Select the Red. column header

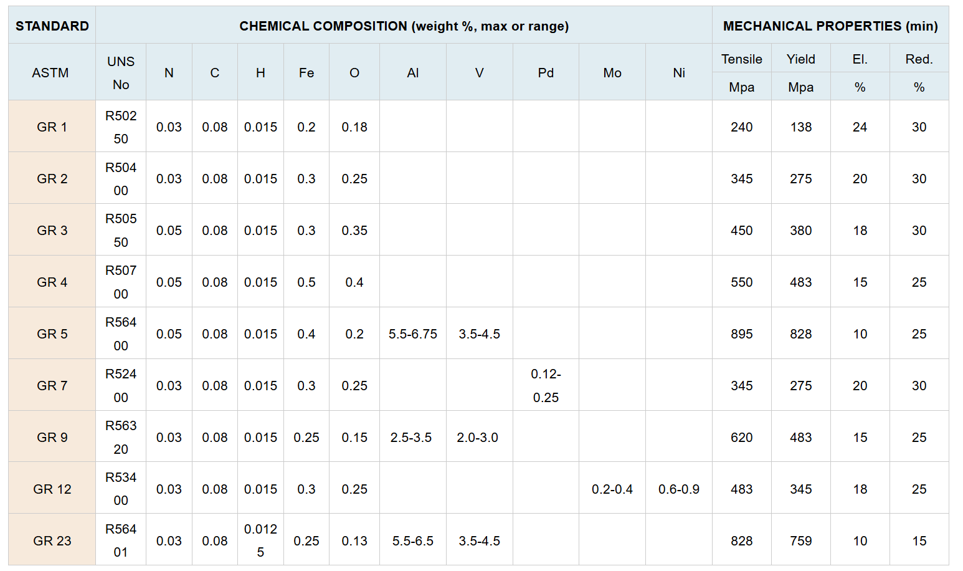click(x=919, y=59)
